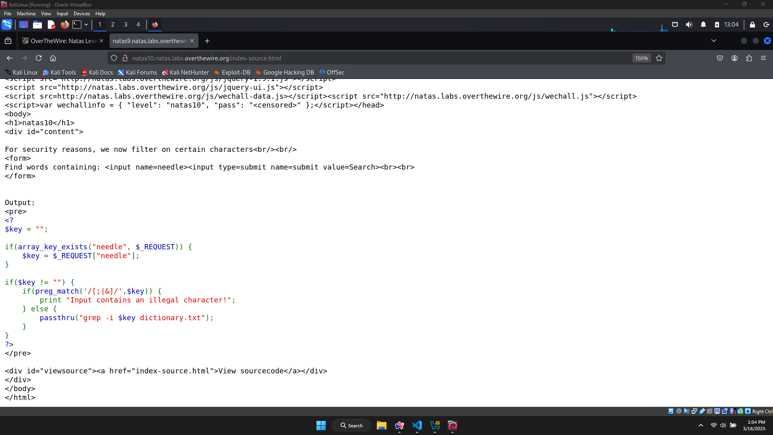The width and height of the screenshot is (773, 435).
Task: Open the VirtualBox Devices menu
Action: click(82, 14)
